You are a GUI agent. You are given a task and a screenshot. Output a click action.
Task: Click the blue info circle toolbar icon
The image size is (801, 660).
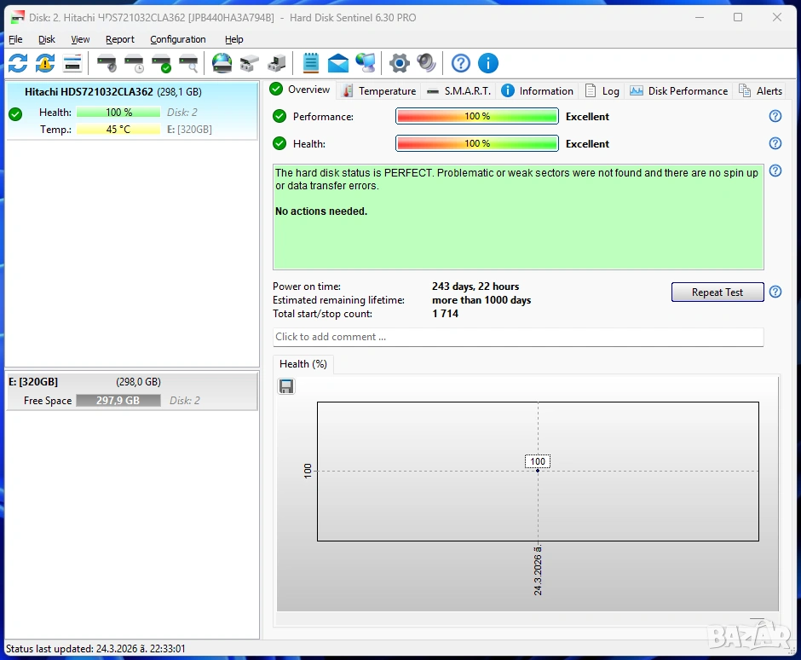[487, 63]
